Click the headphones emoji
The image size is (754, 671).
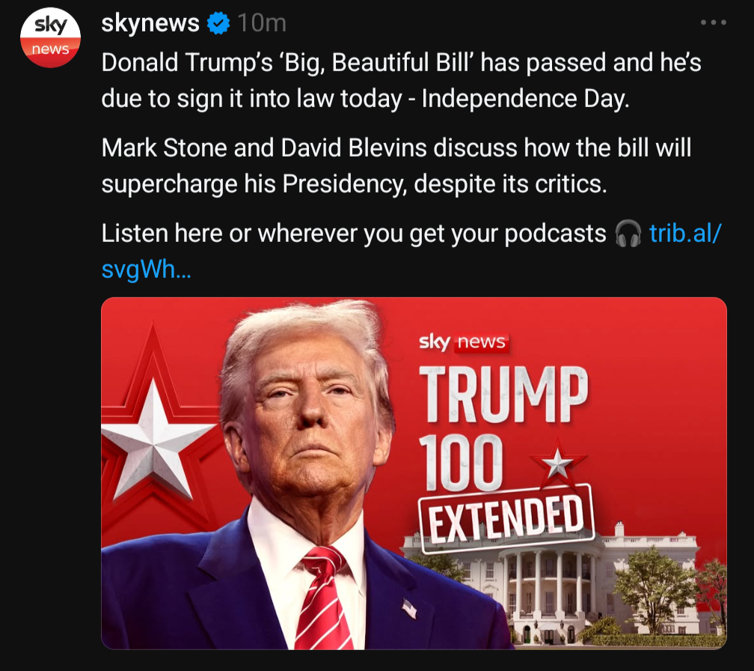pyautogui.click(x=628, y=234)
